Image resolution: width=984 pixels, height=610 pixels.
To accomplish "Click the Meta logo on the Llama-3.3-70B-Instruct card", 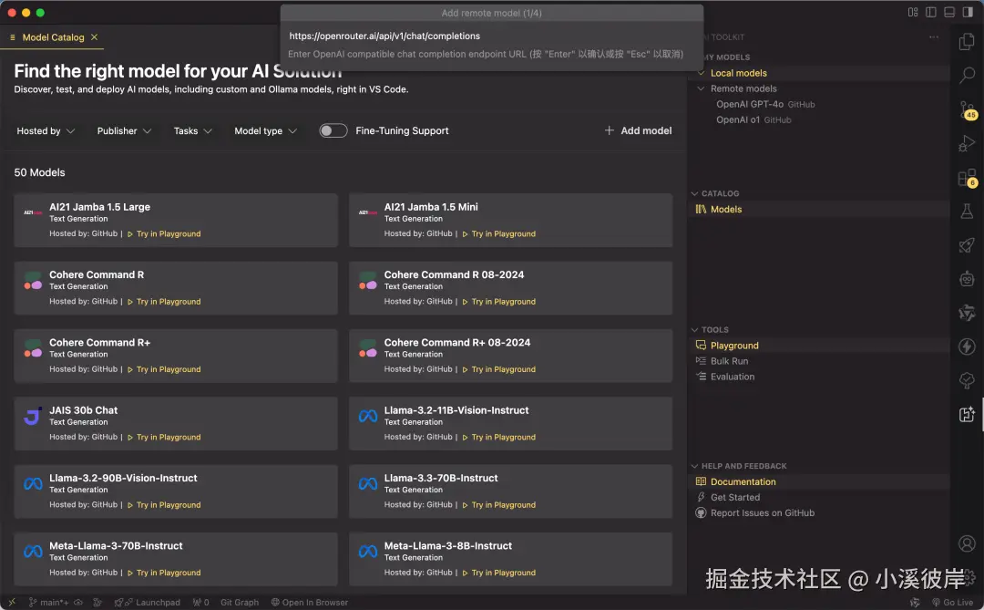I will 368,484.
